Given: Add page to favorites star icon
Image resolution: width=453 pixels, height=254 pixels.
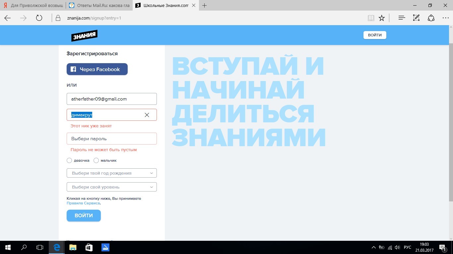Looking at the screenshot, I should click(382, 18).
